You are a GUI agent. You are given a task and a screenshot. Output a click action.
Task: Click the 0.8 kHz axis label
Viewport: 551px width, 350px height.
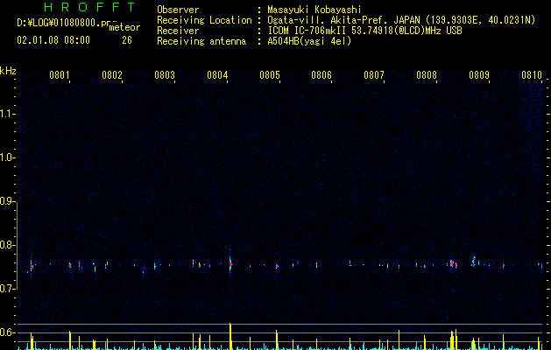(x=7, y=245)
